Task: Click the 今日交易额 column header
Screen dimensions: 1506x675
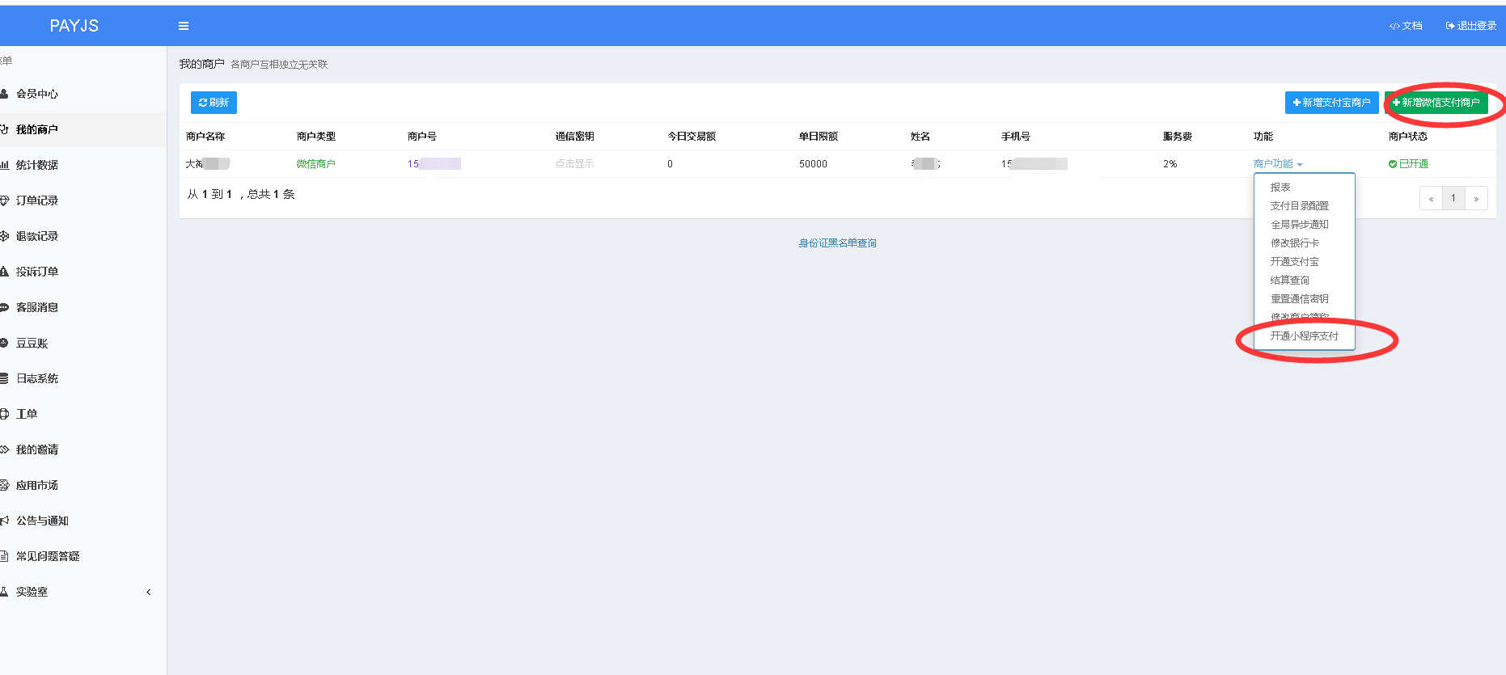Action: pos(692,137)
